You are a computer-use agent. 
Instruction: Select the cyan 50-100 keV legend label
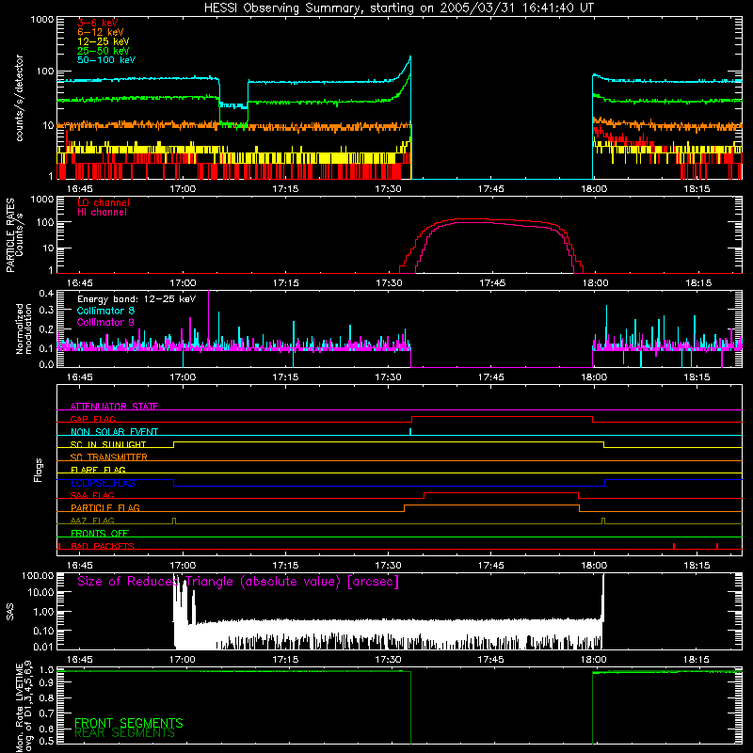(x=106, y=60)
